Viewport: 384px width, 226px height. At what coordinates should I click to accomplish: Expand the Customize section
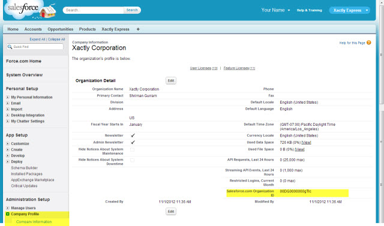coord(8,144)
